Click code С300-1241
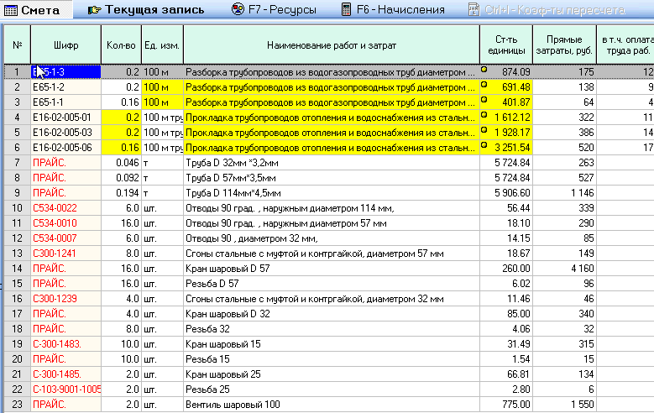Screen dimensions: 654x413 [x=55, y=254]
